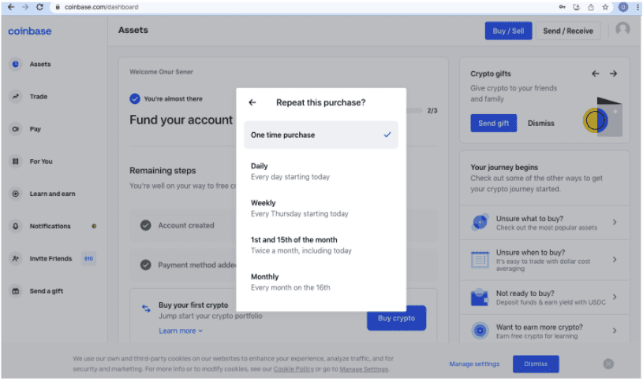Click the share icon in address bar
The width and height of the screenshot is (643, 381).
pos(591,7)
